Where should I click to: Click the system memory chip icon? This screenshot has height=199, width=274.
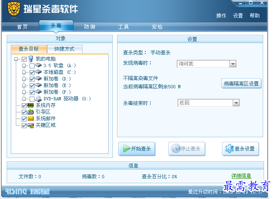click(30, 105)
